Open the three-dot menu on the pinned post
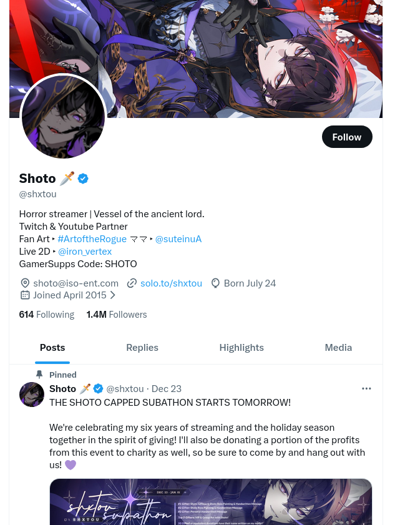The height and width of the screenshot is (525, 400). coord(366,388)
